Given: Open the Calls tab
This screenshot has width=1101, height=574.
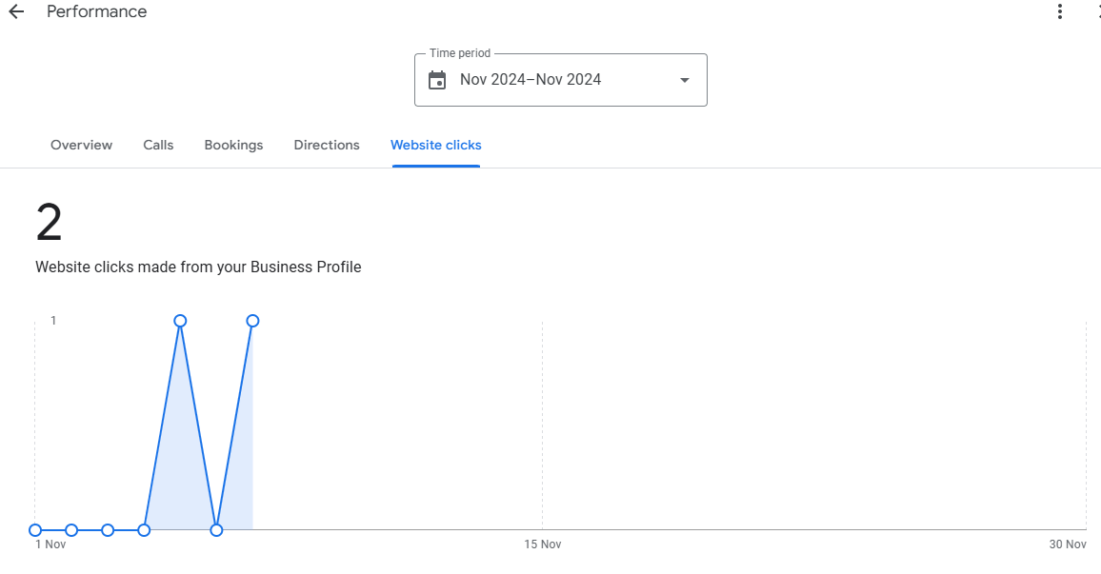Looking at the screenshot, I should click(158, 146).
